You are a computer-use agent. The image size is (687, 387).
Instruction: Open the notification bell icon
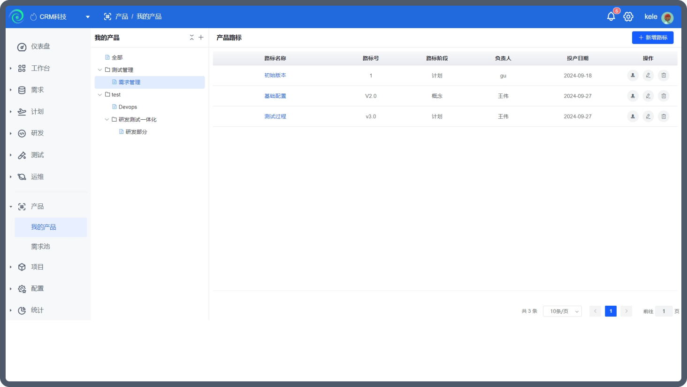(611, 16)
